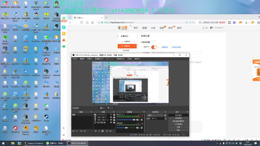Go back in the browser
The image size is (260, 146).
(70, 22)
